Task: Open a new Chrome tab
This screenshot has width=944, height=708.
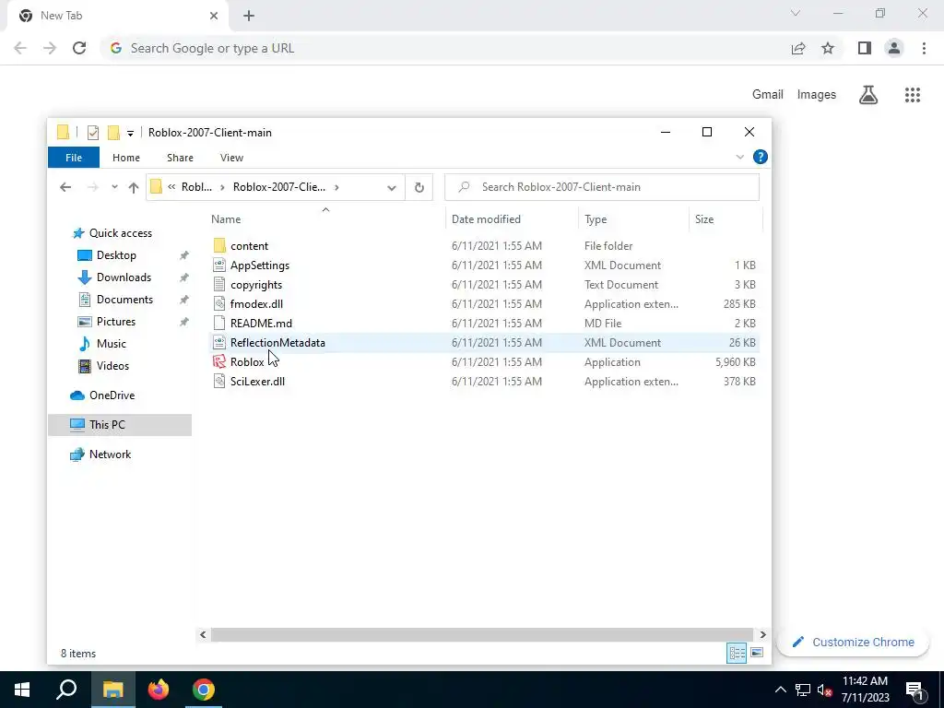Action: tap(249, 16)
